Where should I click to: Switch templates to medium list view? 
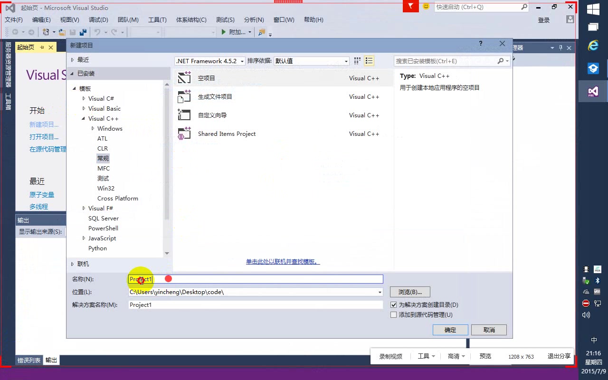point(369,61)
